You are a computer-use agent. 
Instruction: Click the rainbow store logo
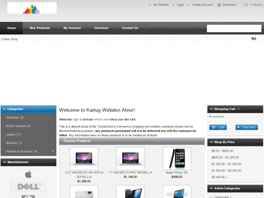[x=32, y=8]
